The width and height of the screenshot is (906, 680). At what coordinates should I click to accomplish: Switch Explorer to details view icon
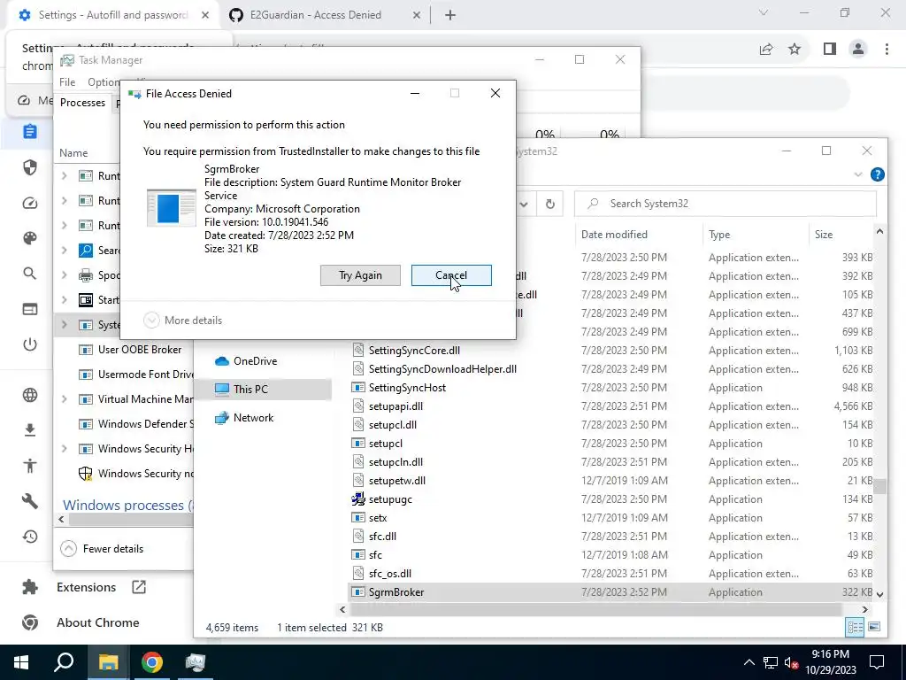855,628
